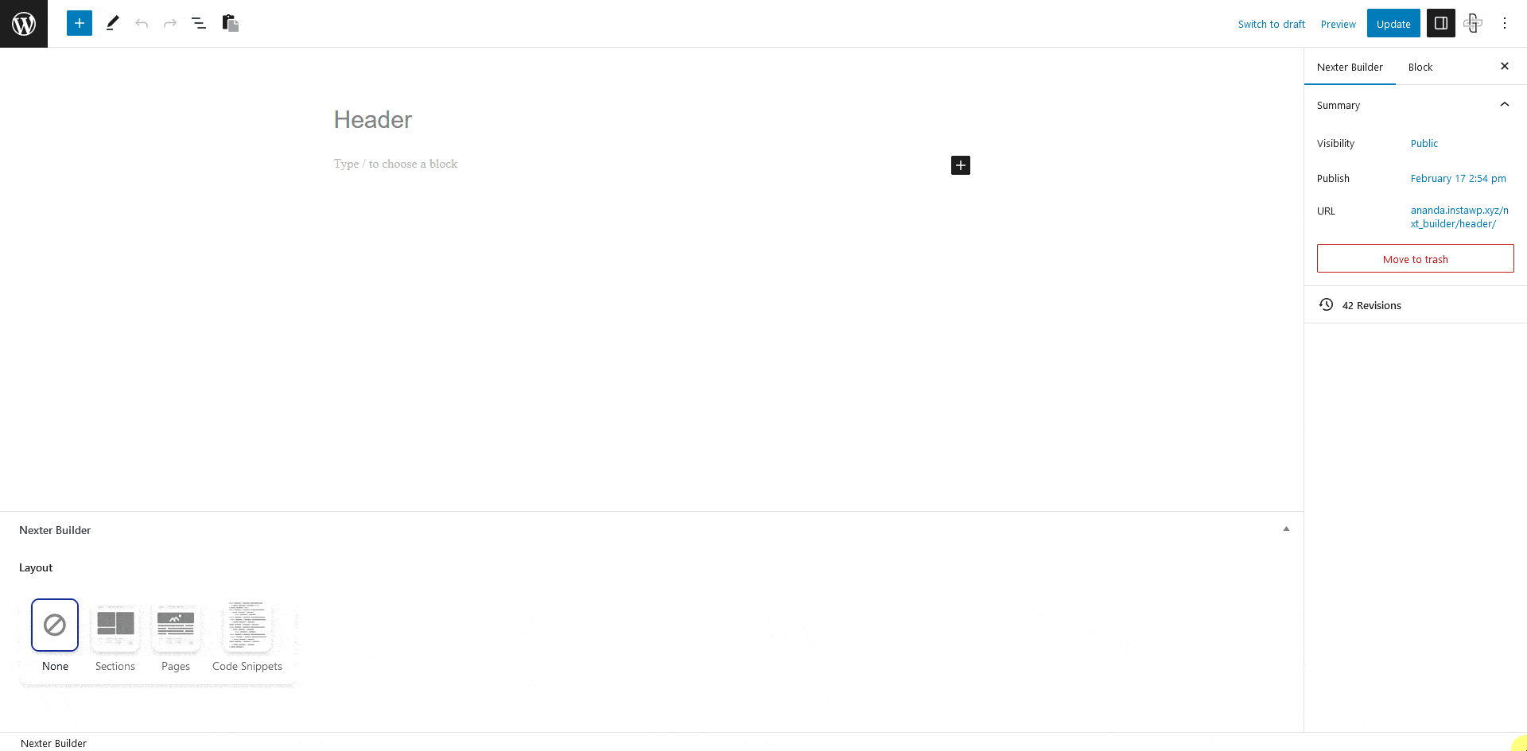The height and width of the screenshot is (751, 1527).
Task: Add a block with the black plus button
Action: (961, 165)
